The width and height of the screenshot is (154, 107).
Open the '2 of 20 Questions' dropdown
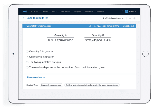click(113, 18)
